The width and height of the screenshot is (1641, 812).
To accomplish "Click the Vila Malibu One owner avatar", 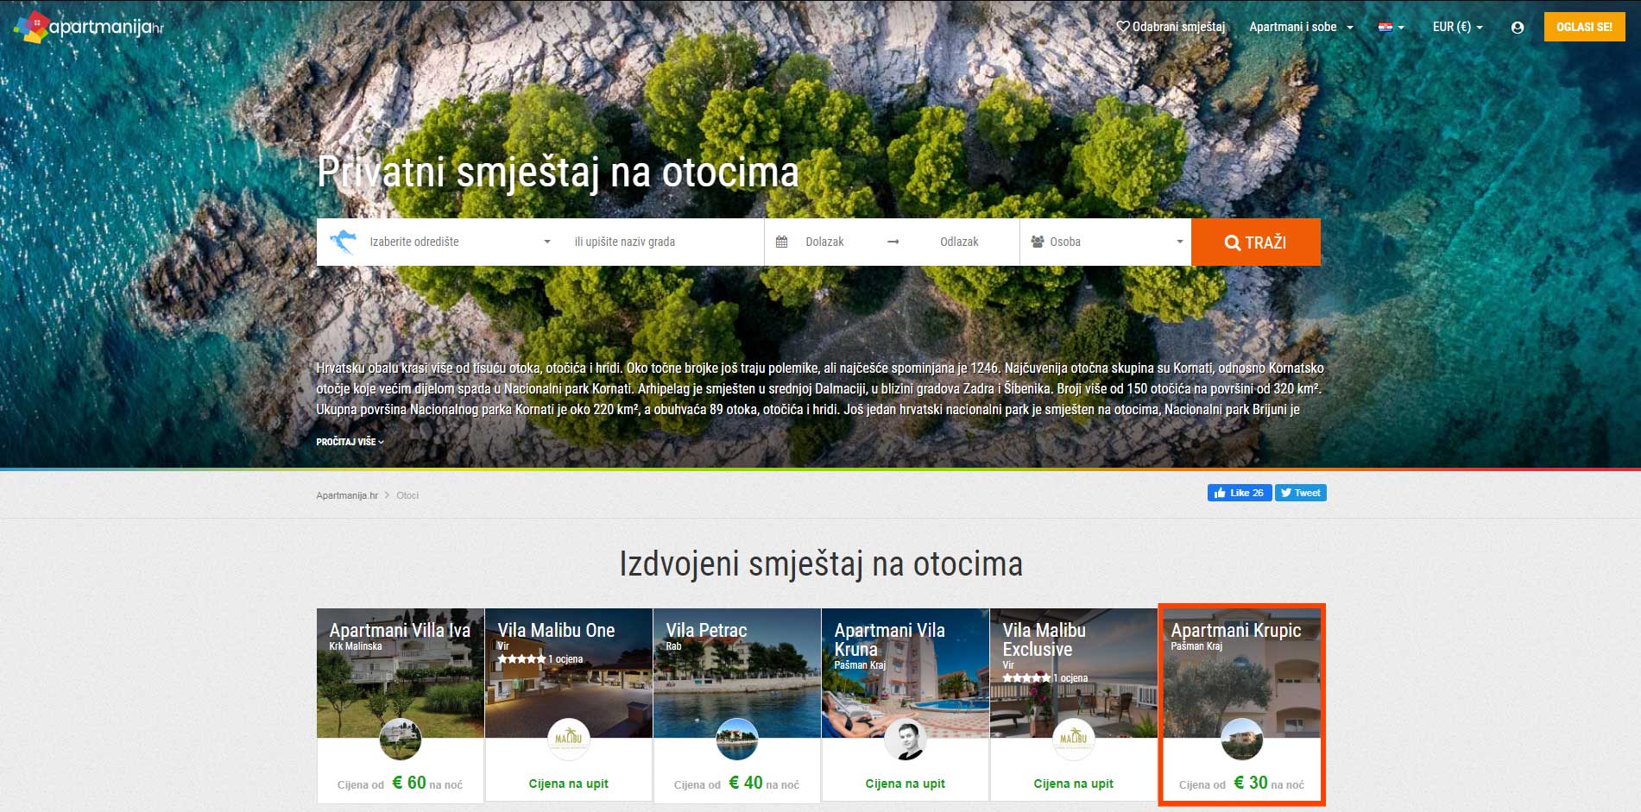I will pyautogui.click(x=568, y=739).
